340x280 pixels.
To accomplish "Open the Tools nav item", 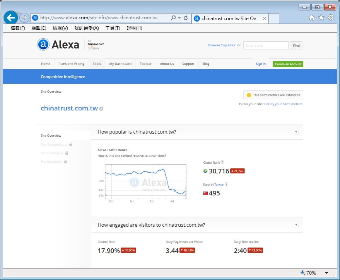I will [x=97, y=64].
